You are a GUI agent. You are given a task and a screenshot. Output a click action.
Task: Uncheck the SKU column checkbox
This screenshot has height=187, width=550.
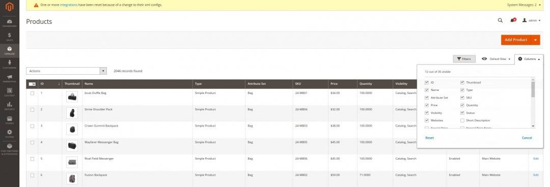coord(462,98)
